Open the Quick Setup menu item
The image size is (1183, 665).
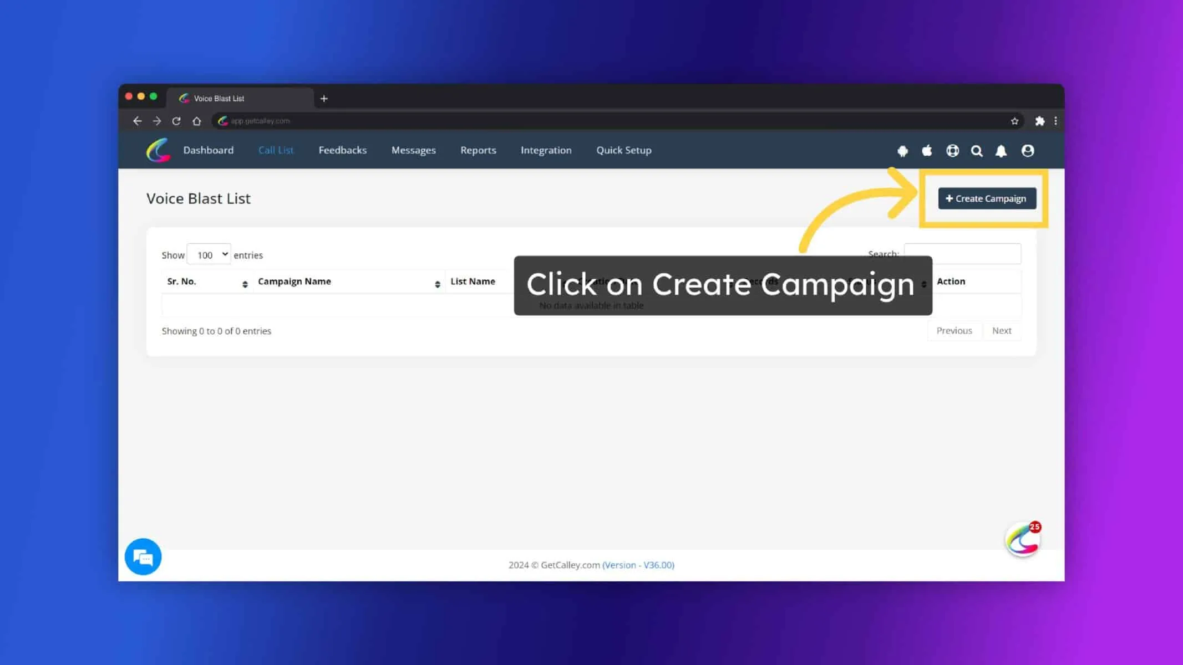point(623,150)
